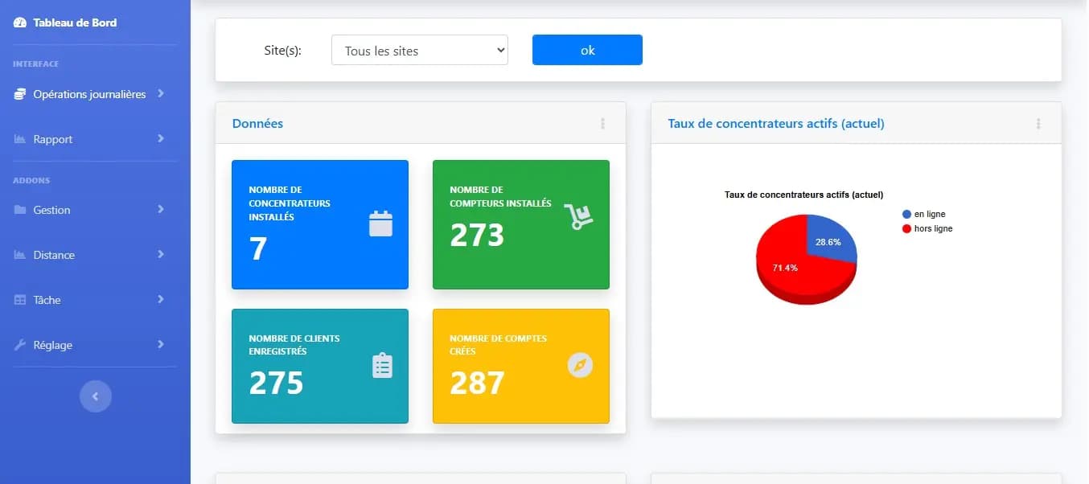Click the Nombre de comptes créés card
The height and width of the screenshot is (484, 1089).
(x=521, y=366)
